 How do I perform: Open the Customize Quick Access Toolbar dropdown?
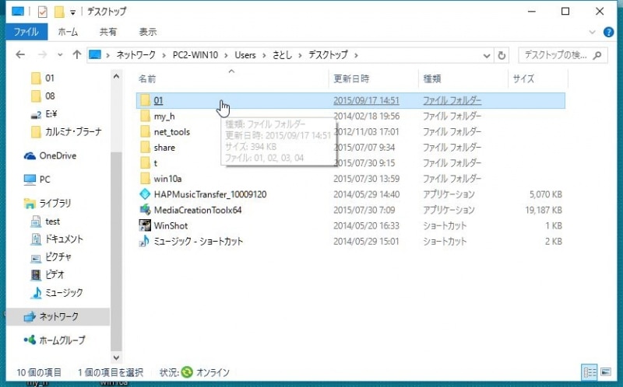coord(72,12)
